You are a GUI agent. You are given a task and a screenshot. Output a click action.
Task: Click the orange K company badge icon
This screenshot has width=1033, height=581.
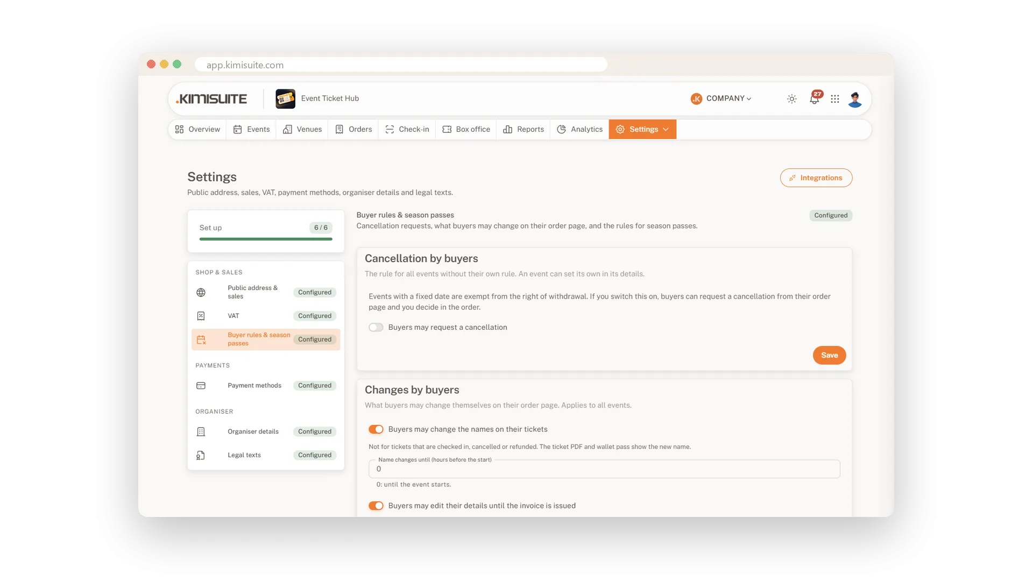[696, 99]
